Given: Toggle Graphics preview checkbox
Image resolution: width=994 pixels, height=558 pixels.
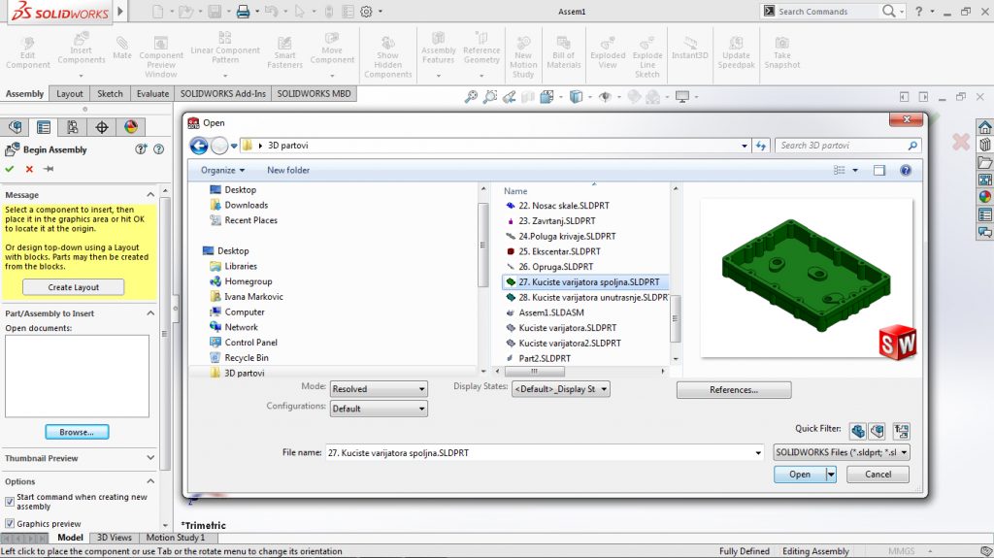Looking at the screenshot, I should [x=10, y=524].
